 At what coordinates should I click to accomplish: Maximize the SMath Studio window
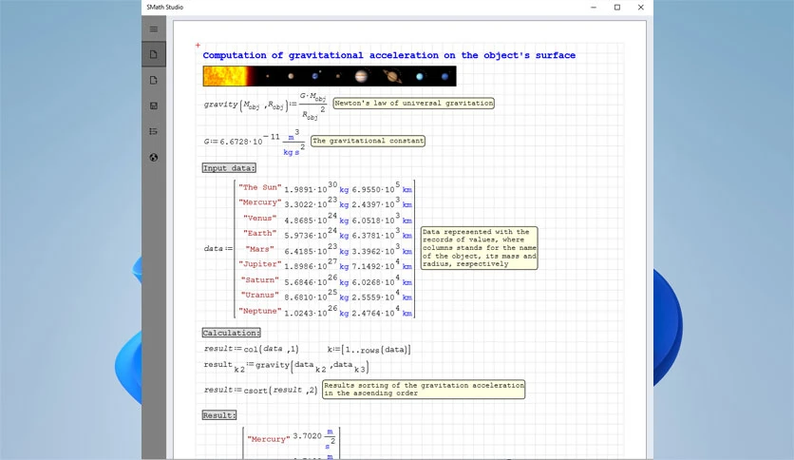(x=617, y=7)
